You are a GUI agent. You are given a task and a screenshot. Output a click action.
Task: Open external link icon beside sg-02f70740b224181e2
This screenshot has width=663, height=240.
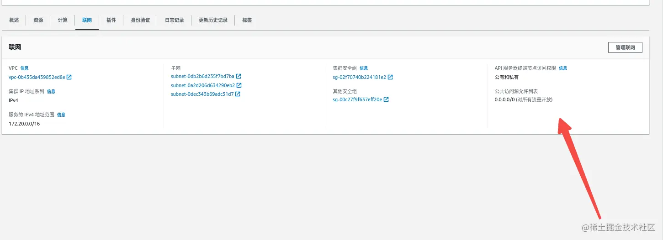(390, 77)
